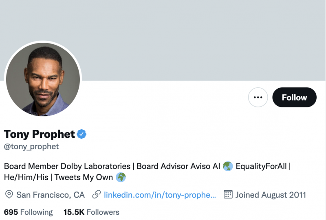
Task: Click the Tony Prophet display name
Action: (39, 134)
